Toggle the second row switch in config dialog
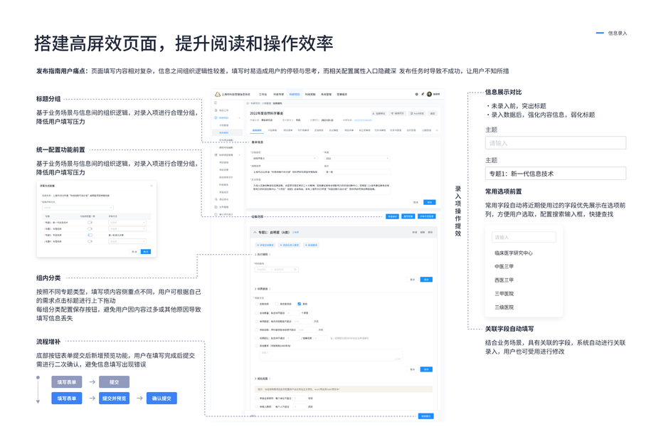 click(x=90, y=229)
